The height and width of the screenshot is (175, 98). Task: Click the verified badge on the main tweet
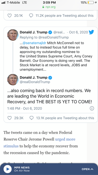[x=50, y=78]
